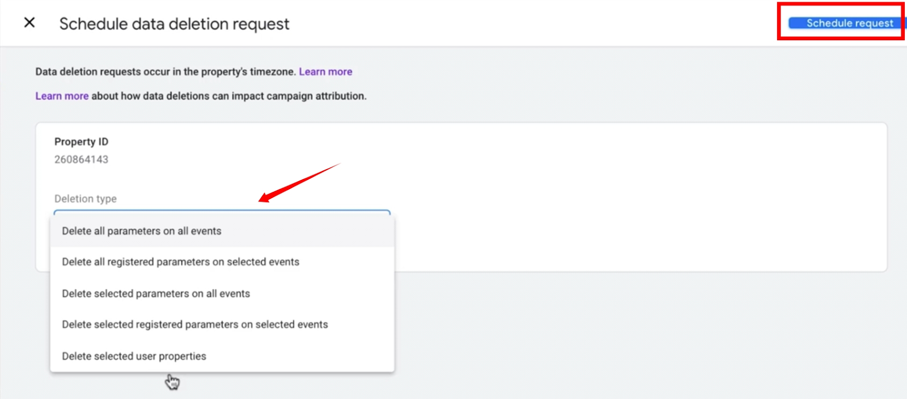Click the Property ID label

pyautogui.click(x=81, y=142)
